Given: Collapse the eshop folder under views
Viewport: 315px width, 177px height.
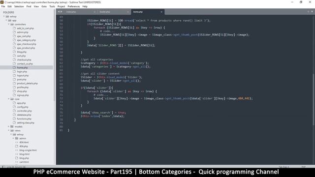Looking at the screenshot, I should click(11, 134).
